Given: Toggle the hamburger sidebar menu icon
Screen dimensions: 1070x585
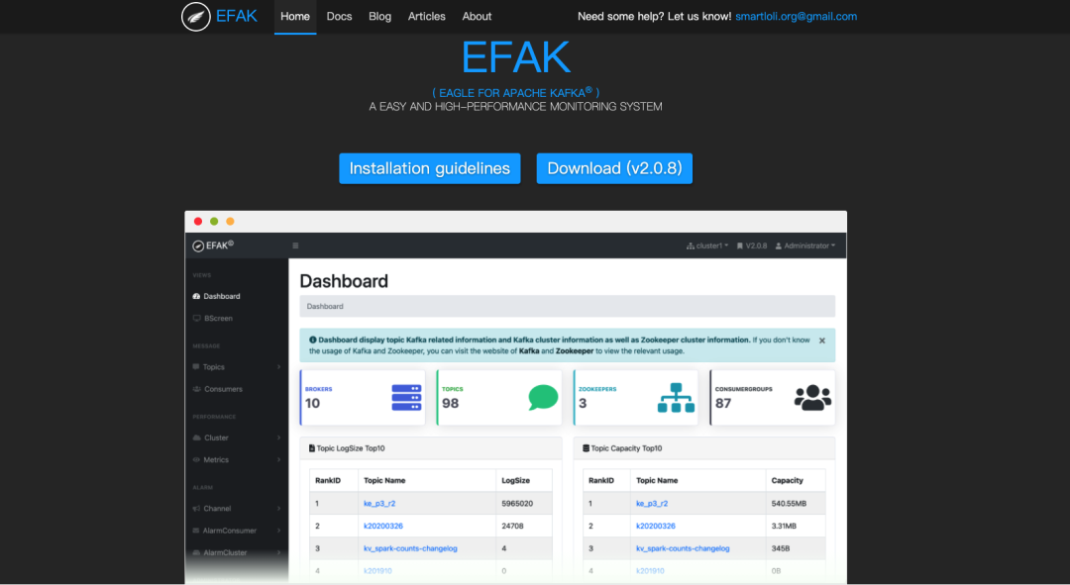Looking at the screenshot, I should click(x=295, y=246).
